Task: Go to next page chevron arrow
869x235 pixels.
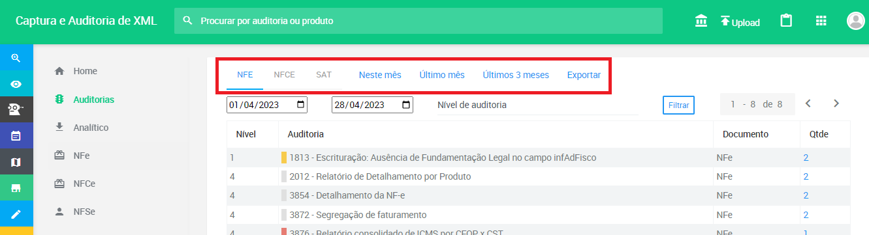Action: tap(836, 104)
